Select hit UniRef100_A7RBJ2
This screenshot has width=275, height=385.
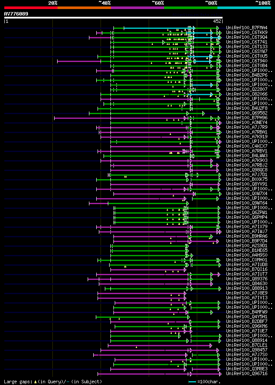click(x=247, y=165)
